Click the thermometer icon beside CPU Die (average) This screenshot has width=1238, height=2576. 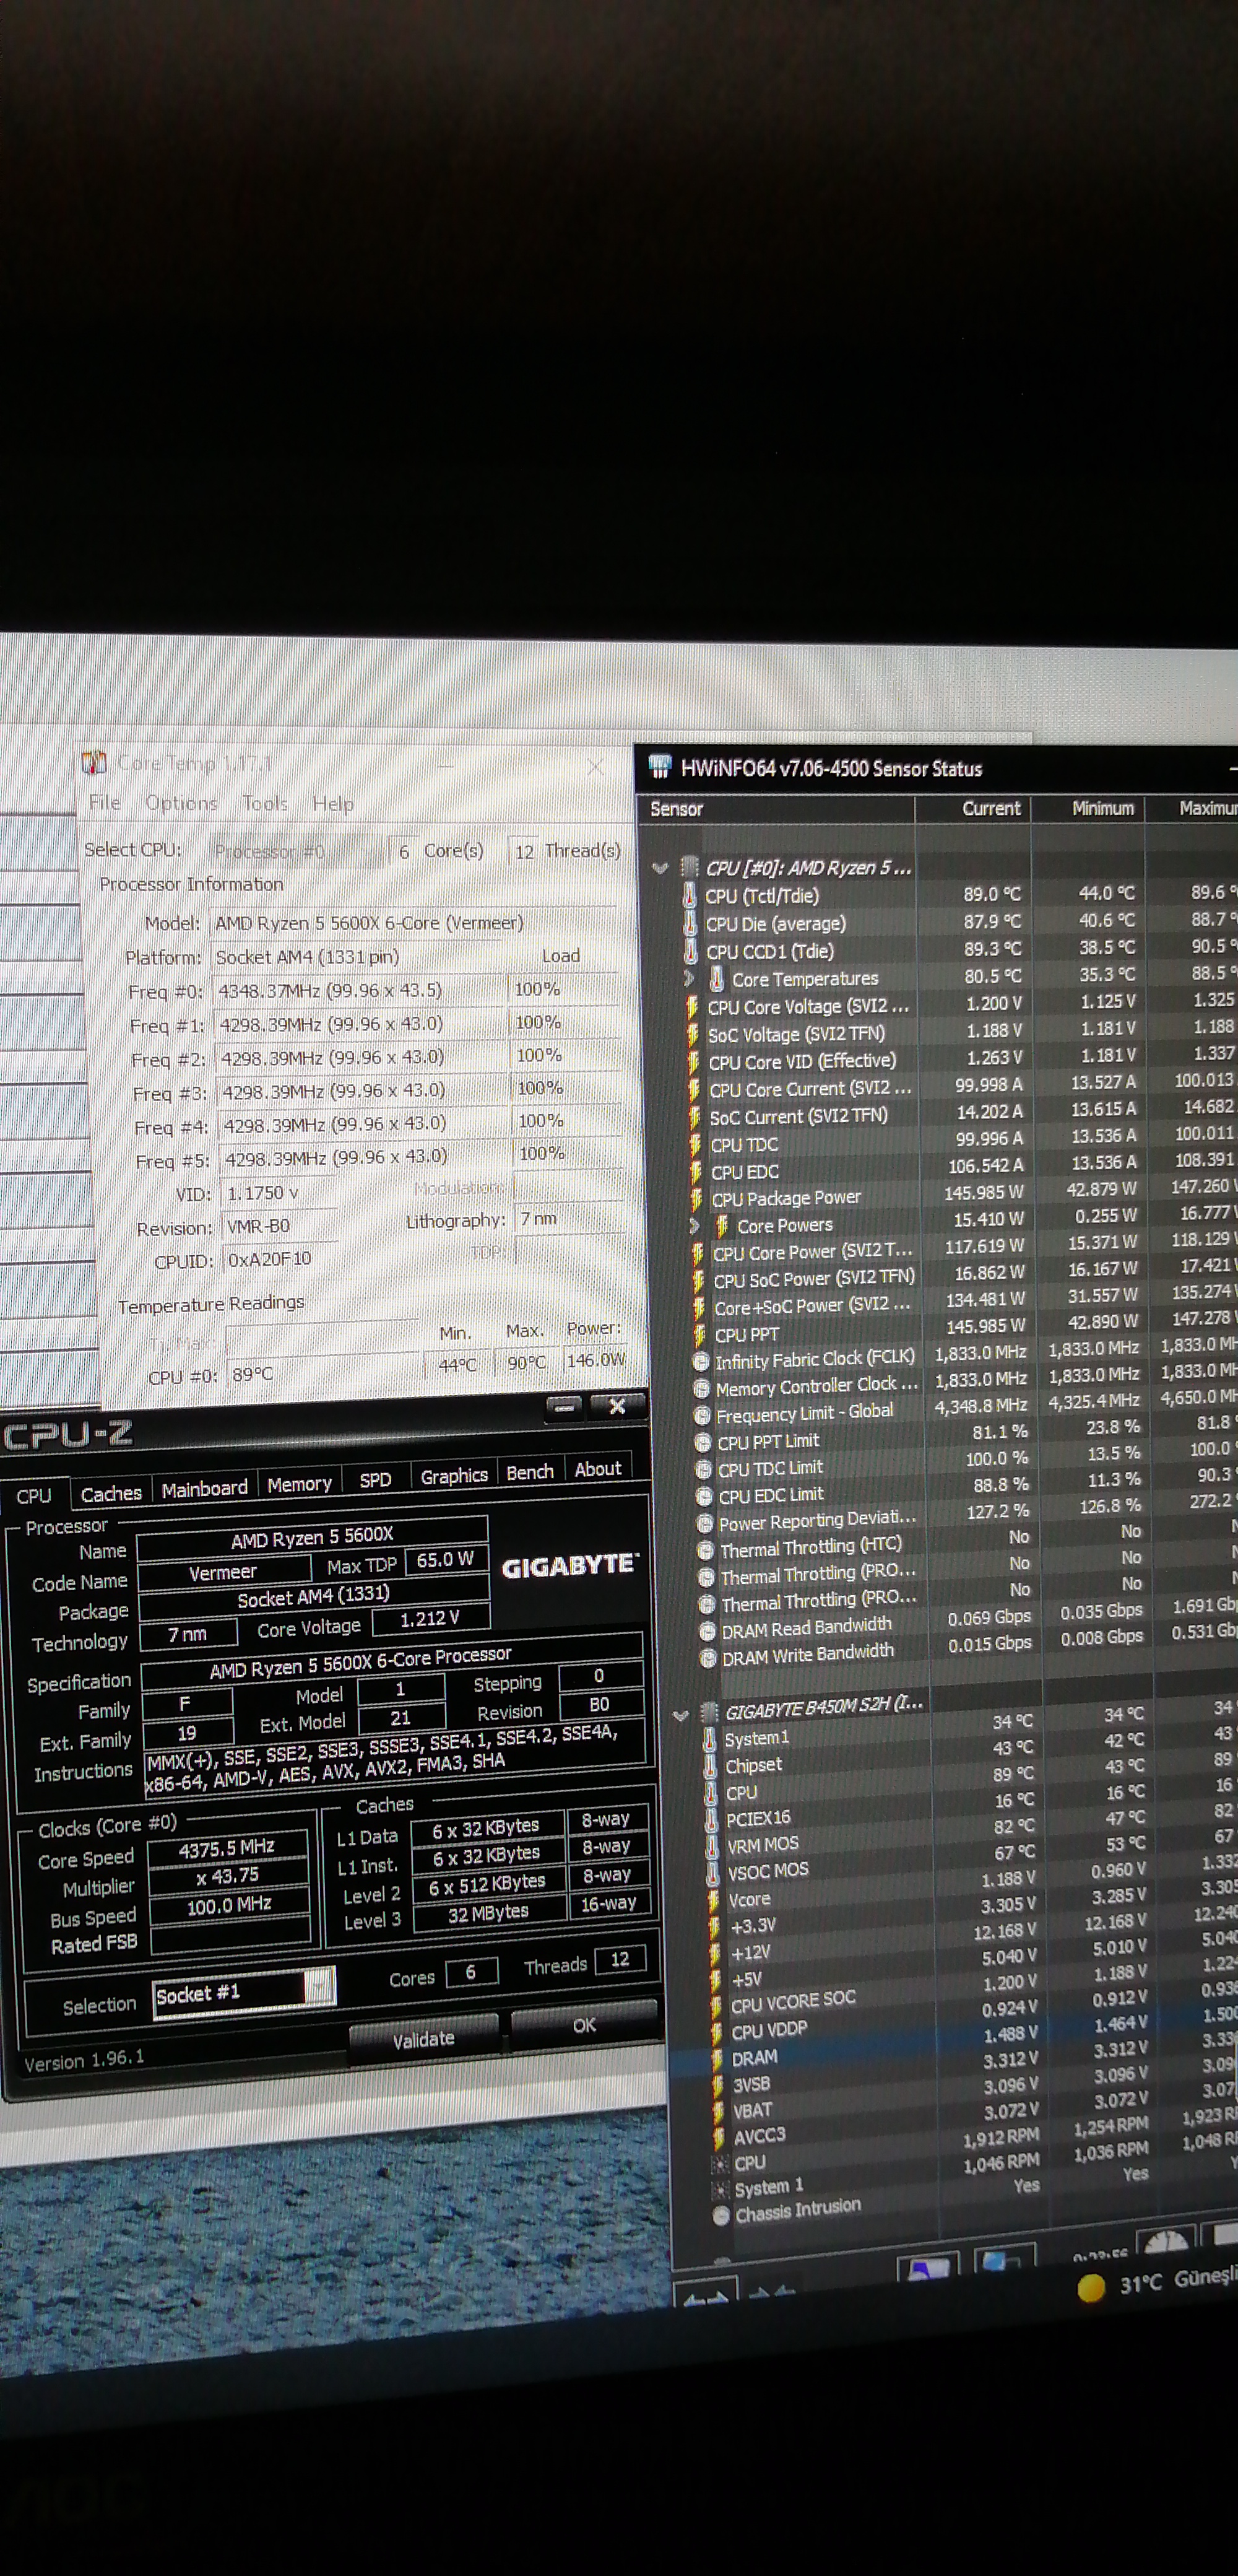(x=690, y=923)
